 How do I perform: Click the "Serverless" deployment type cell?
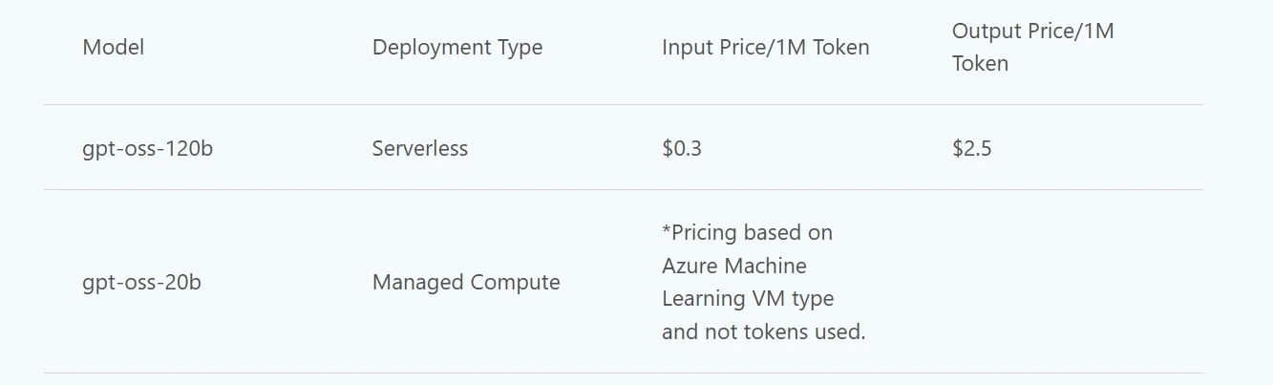(x=420, y=149)
